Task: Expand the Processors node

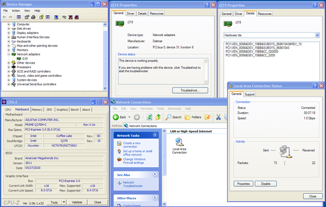Action: [9, 67]
